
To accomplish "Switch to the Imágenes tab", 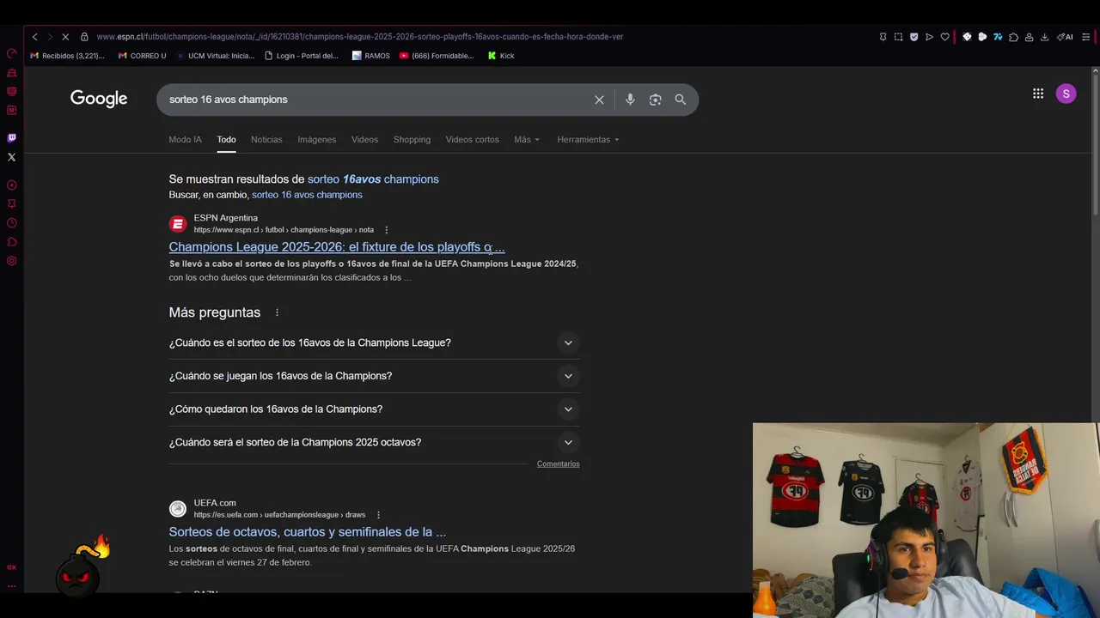I will point(316,139).
